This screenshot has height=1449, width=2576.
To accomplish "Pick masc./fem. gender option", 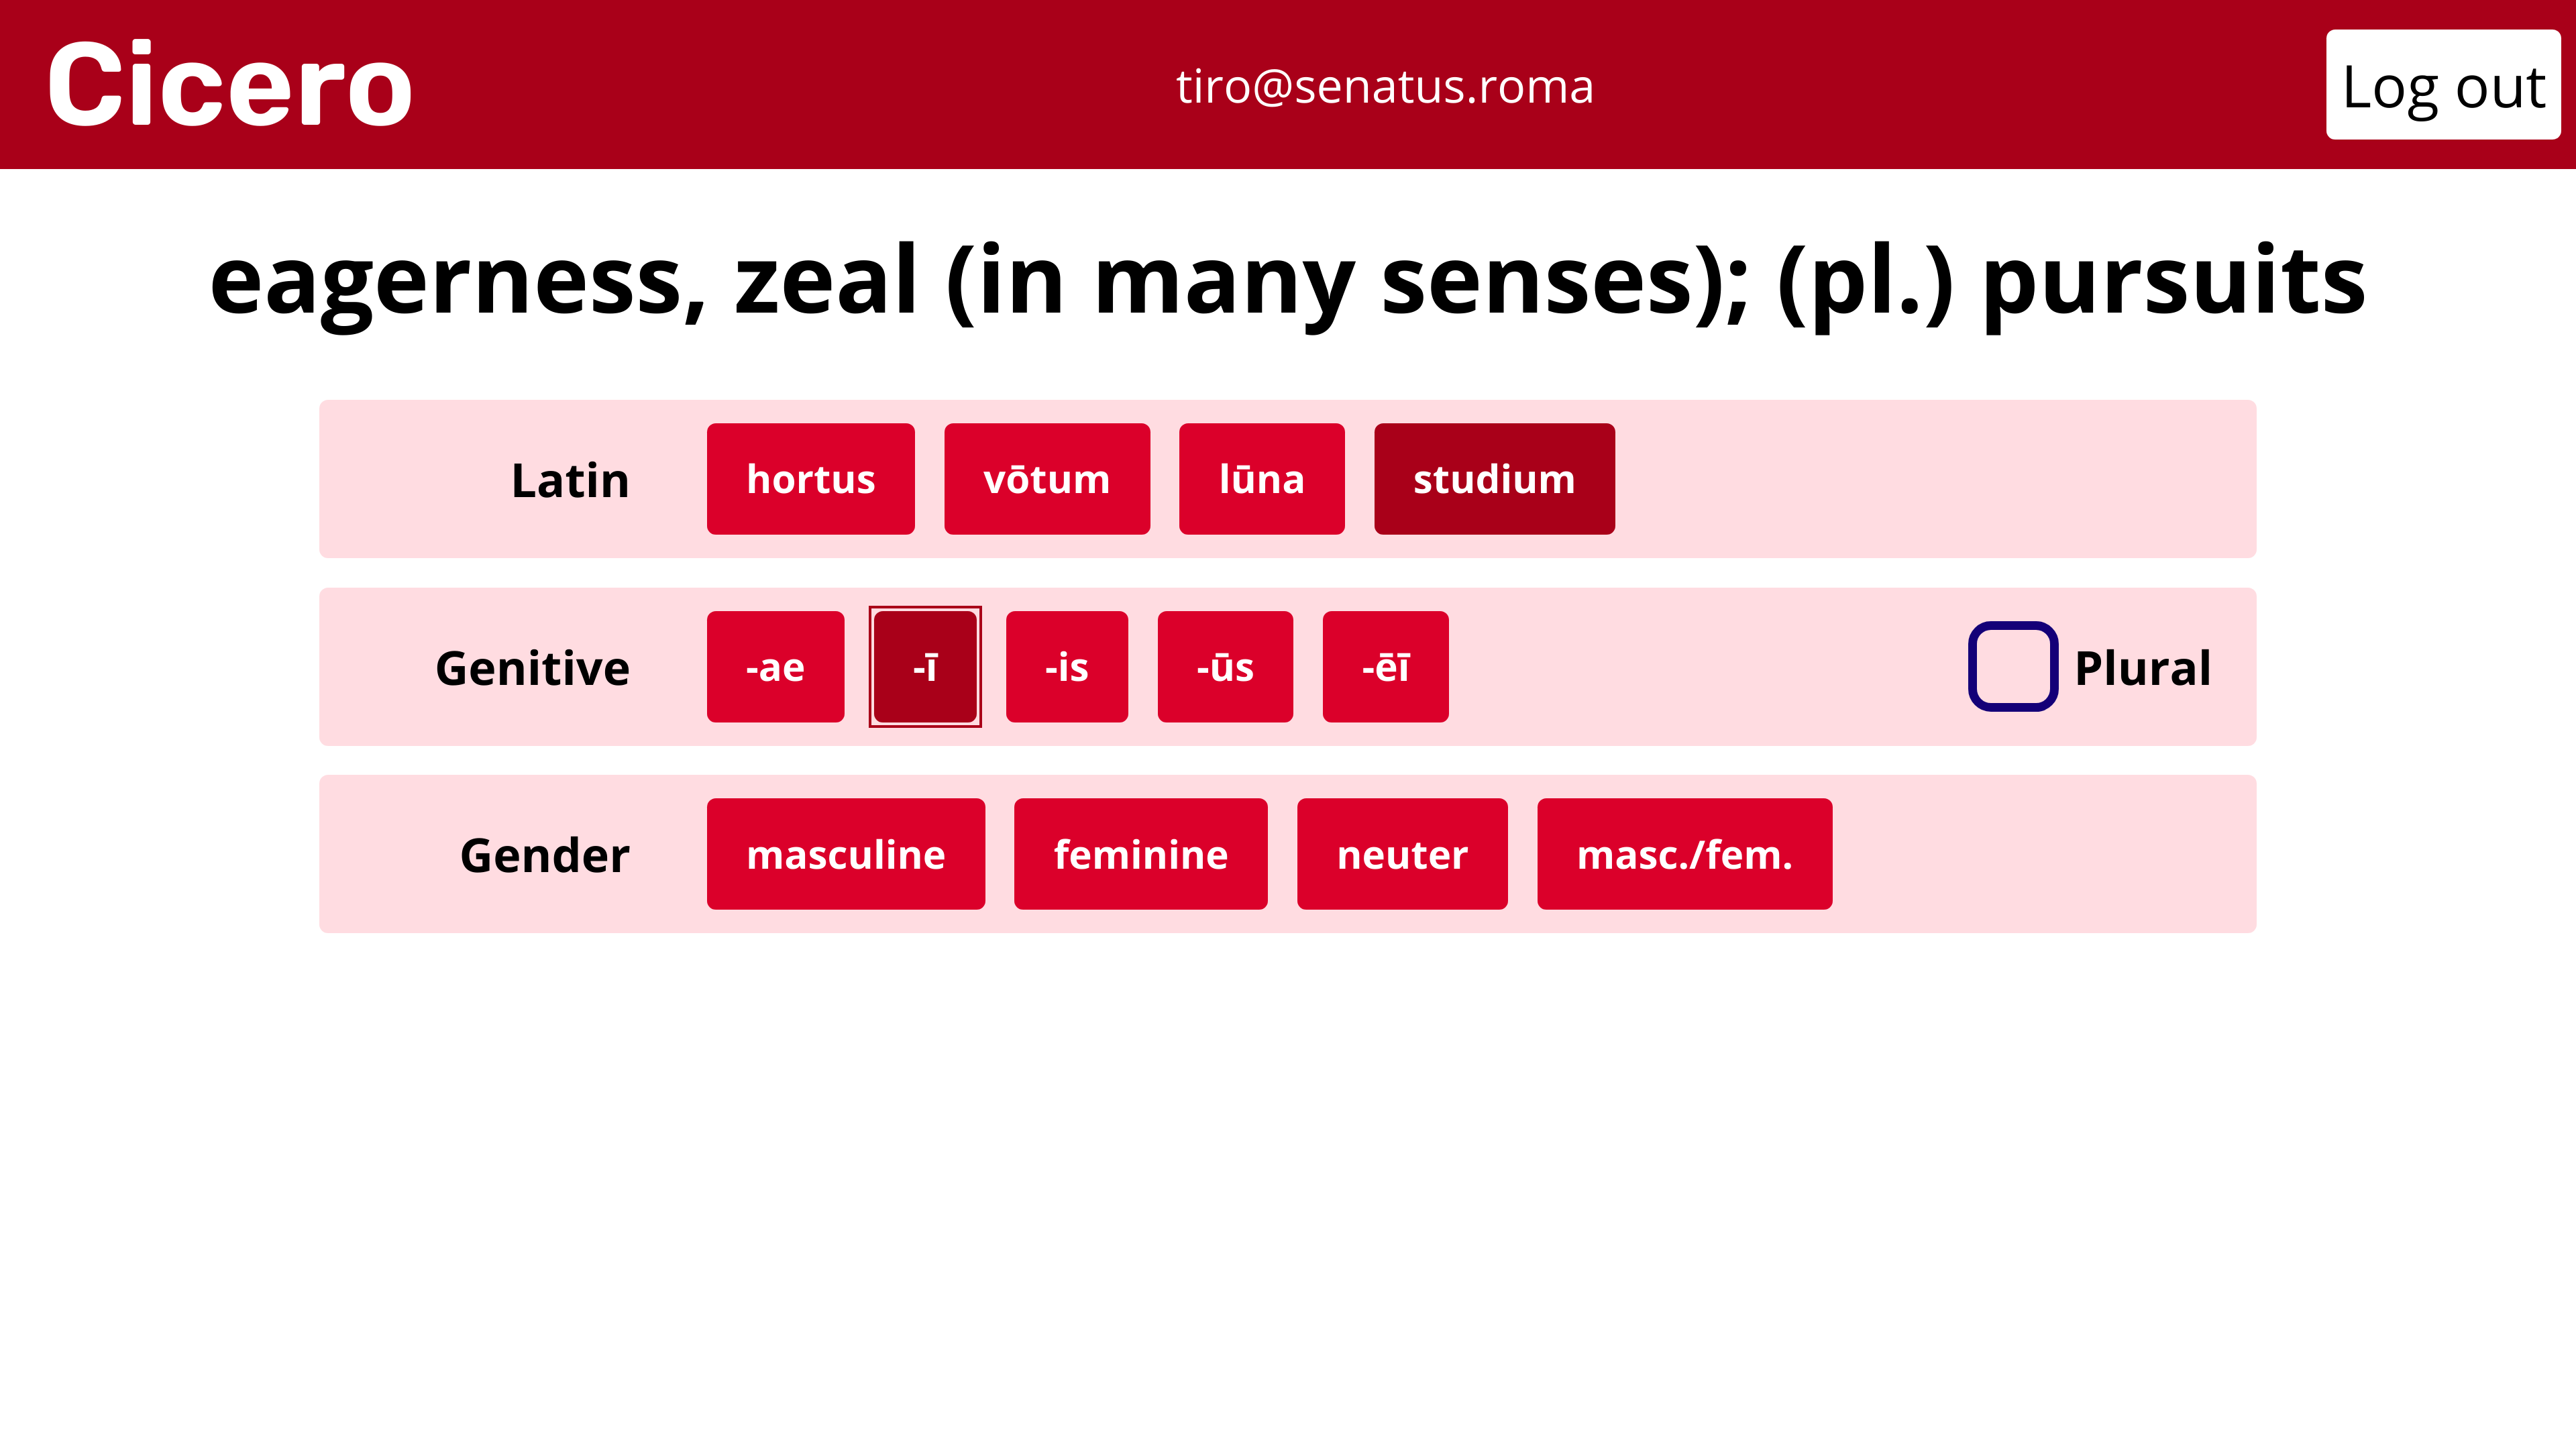I will click(x=1684, y=854).
